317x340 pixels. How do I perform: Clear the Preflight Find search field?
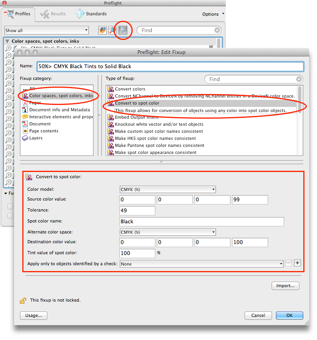pos(217,30)
